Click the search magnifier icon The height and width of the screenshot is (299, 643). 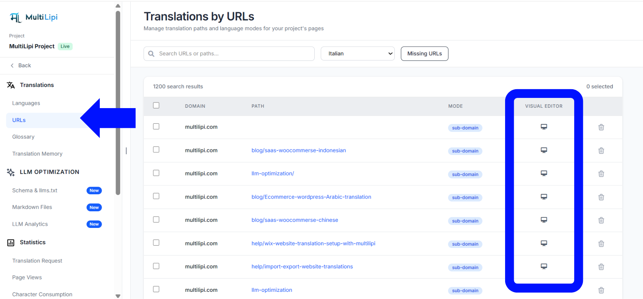click(x=151, y=54)
